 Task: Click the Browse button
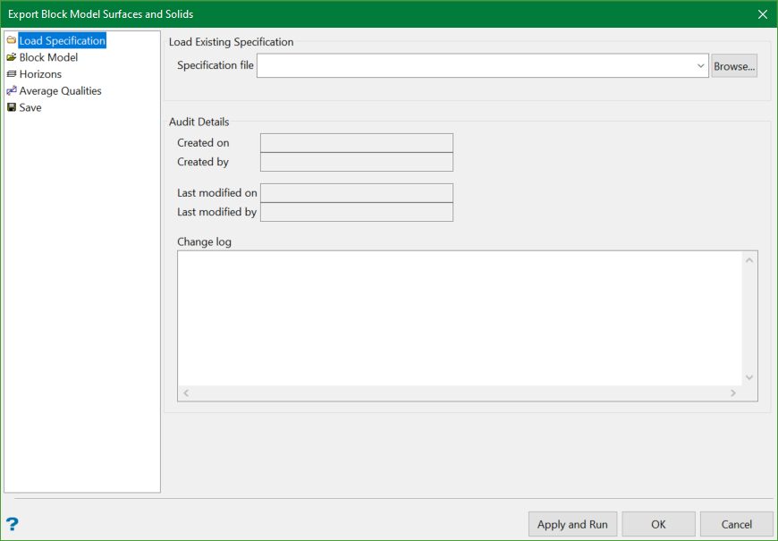pos(733,65)
